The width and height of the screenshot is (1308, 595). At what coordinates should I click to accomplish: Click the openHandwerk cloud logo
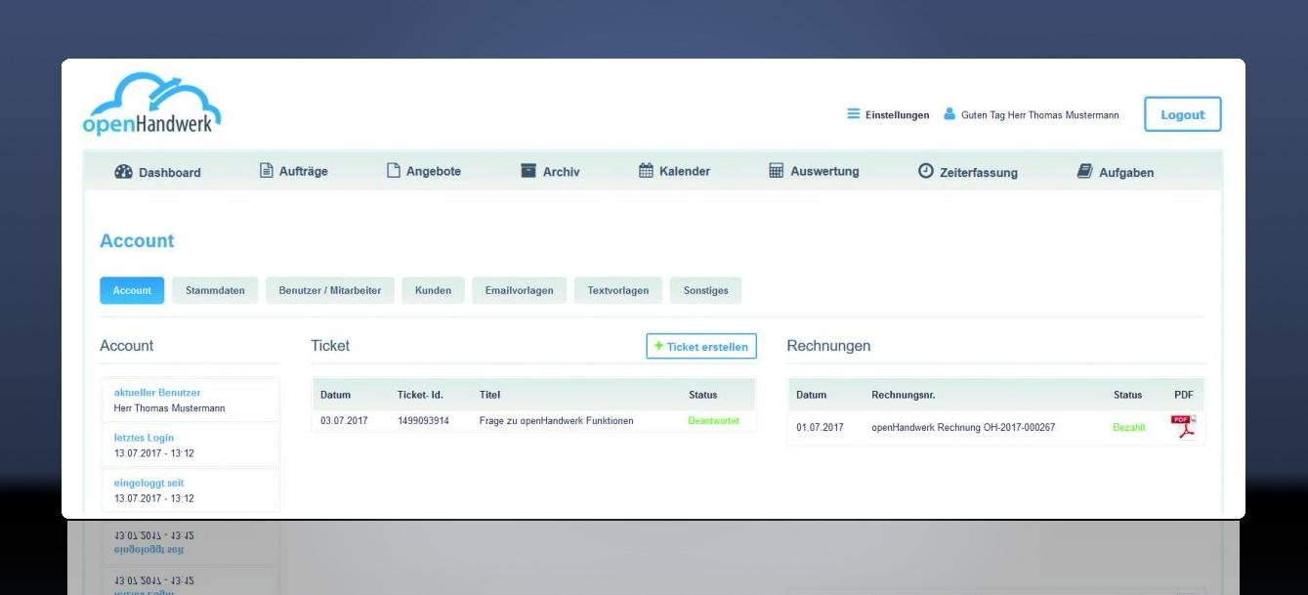tap(152, 104)
